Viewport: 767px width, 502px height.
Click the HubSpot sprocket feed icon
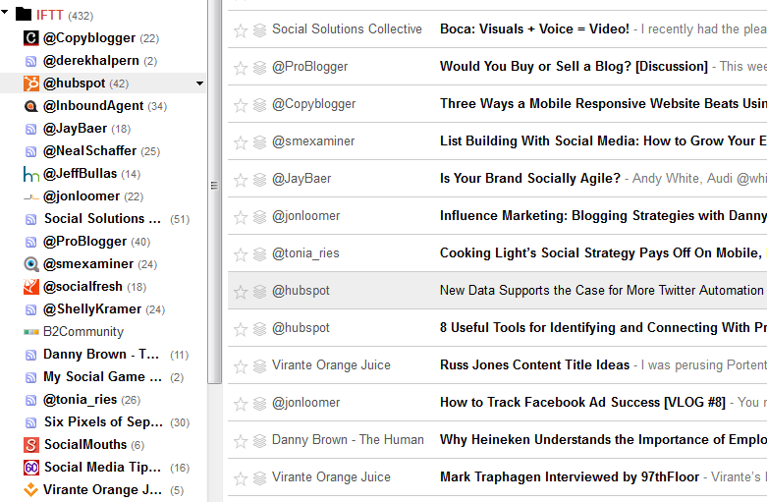[30, 84]
